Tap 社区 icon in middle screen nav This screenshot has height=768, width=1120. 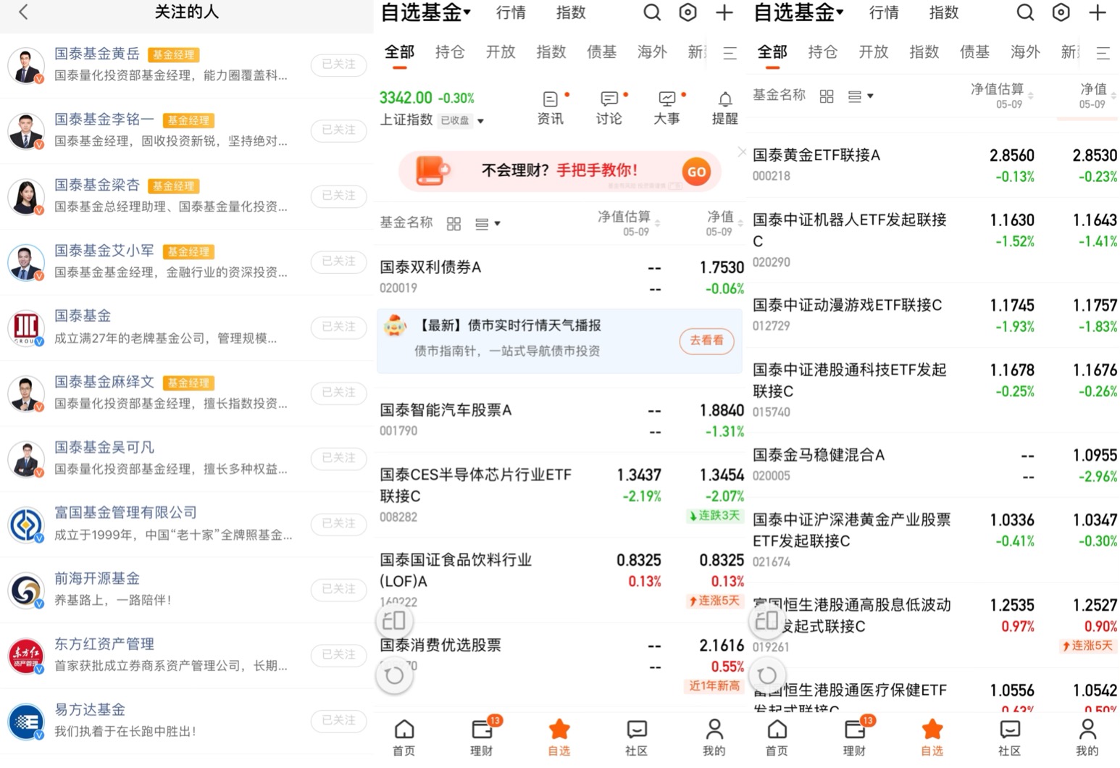click(637, 738)
